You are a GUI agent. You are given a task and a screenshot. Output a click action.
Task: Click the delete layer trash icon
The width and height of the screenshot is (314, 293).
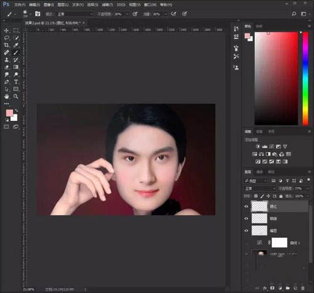pos(303,288)
